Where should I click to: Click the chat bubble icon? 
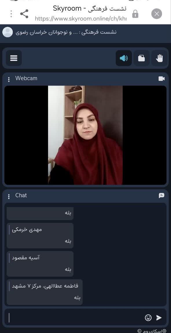[161, 196]
